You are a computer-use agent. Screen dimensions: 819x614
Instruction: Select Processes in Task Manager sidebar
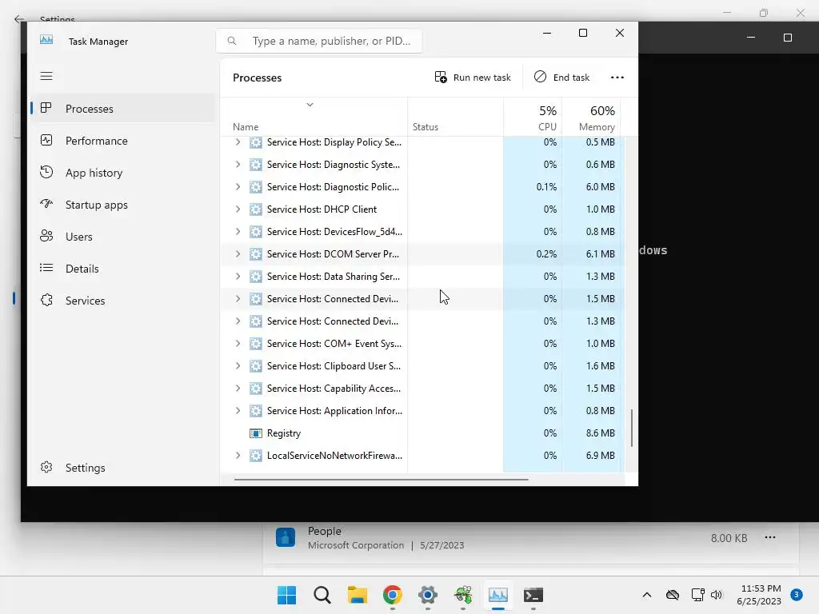pos(122,109)
